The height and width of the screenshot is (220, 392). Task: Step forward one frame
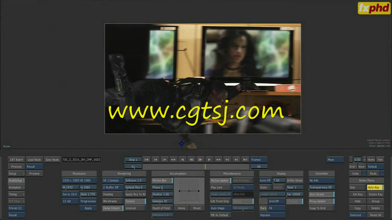coord(200,160)
